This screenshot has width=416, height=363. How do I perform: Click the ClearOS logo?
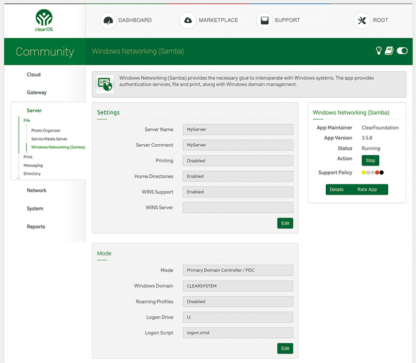tap(44, 20)
